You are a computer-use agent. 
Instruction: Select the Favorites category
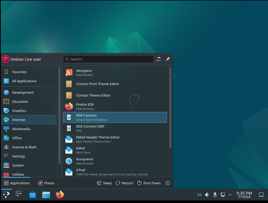(29, 72)
